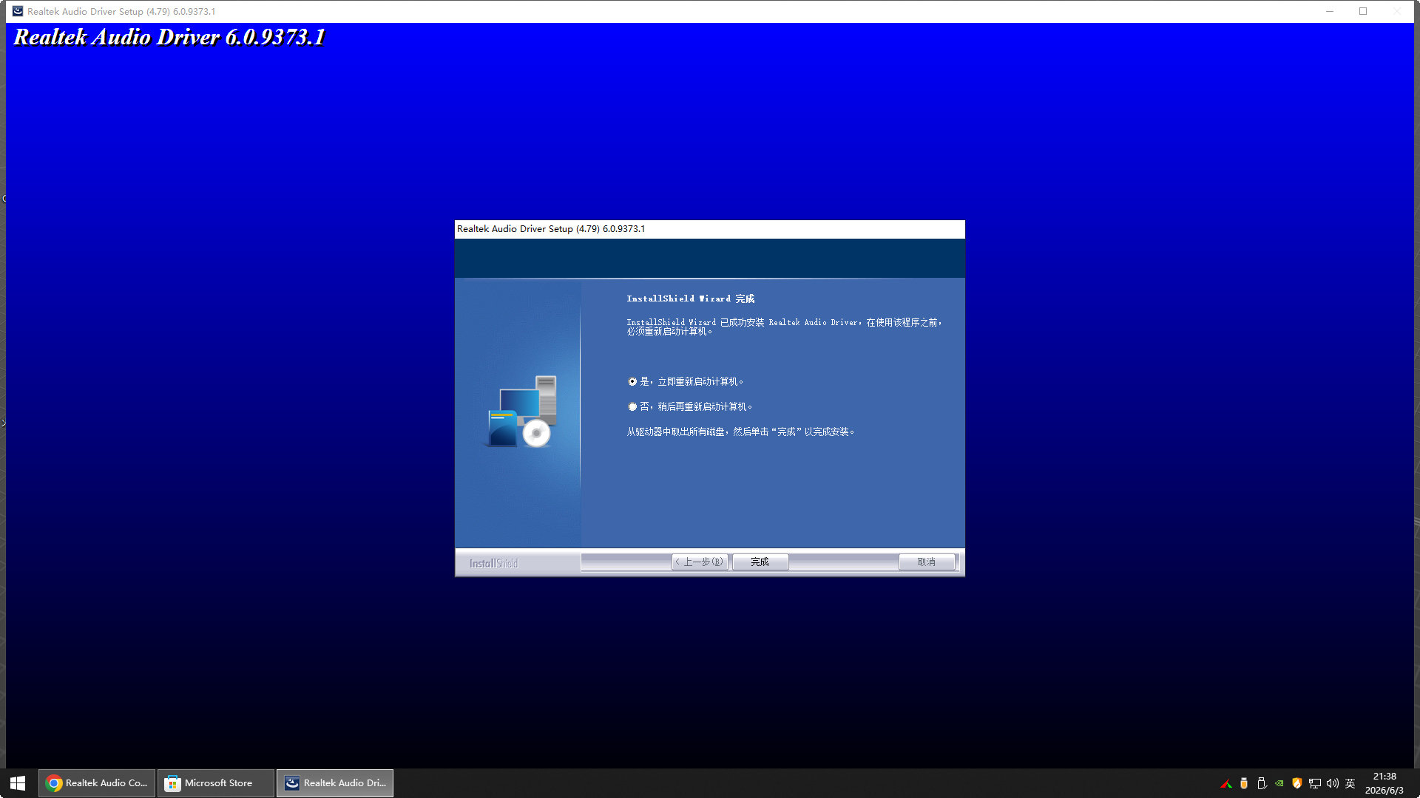
Task: Click the show desktop strip beside the clock
Action: [x=1417, y=783]
